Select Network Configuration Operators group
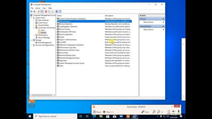Viewport: 212px width, 119px height. [72, 45]
